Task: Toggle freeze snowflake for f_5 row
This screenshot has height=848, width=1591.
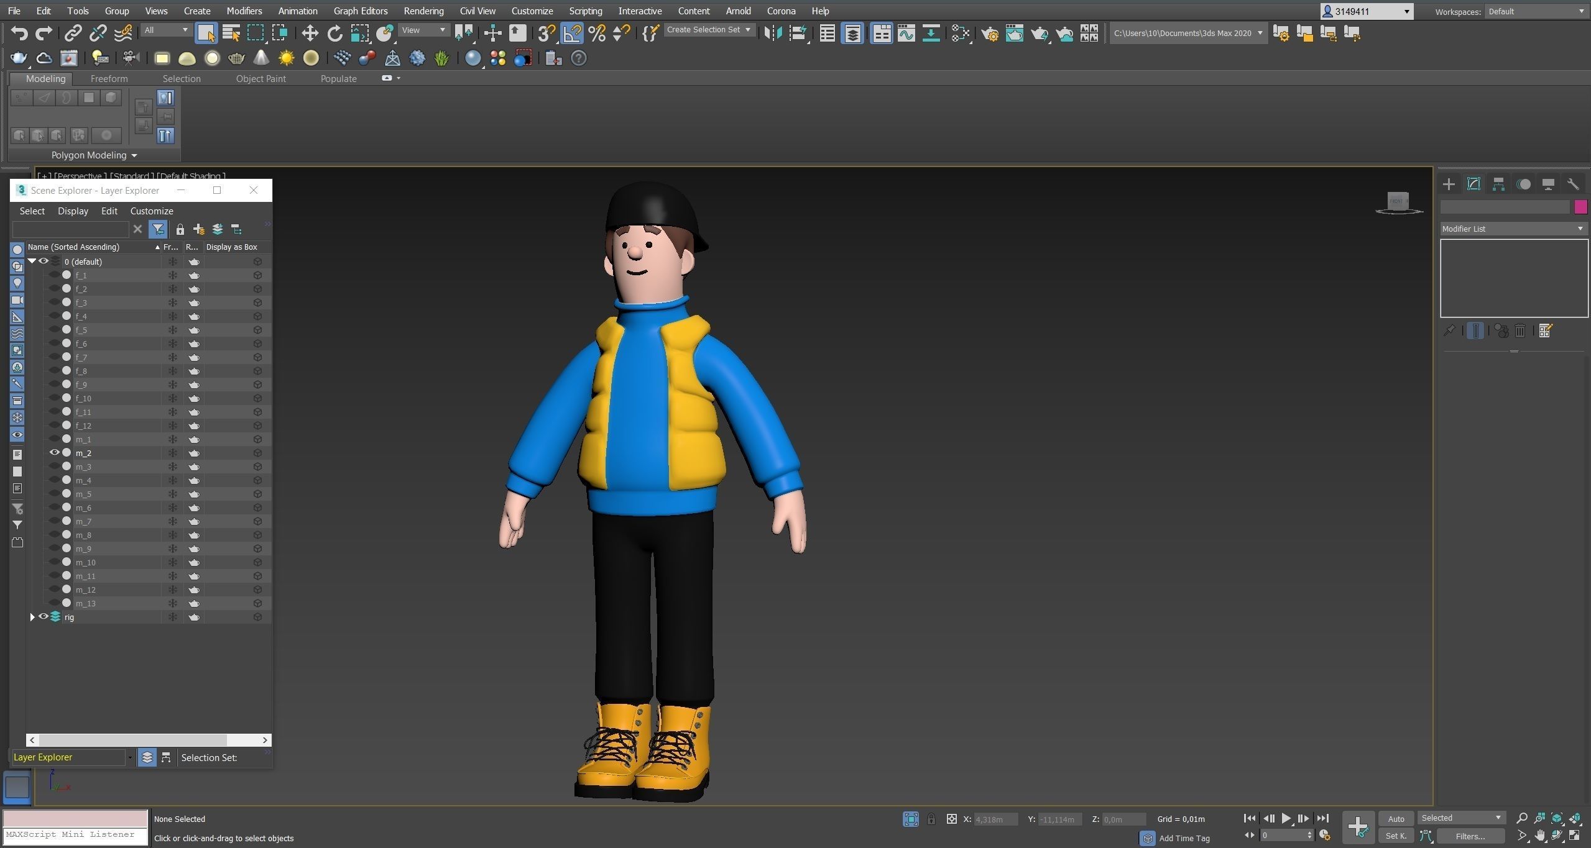Action: 173,330
